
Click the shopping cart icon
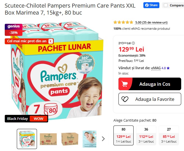point(125,84)
